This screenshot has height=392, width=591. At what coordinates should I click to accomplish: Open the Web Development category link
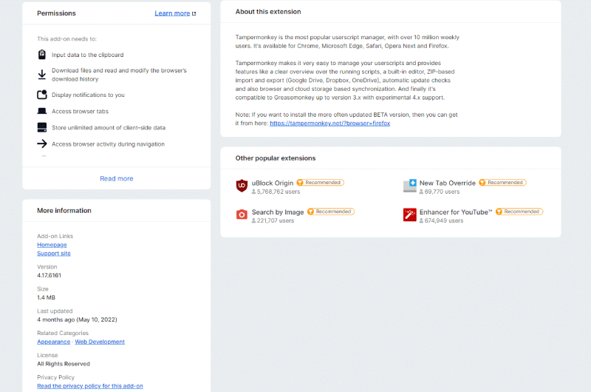pyautogui.click(x=100, y=342)
